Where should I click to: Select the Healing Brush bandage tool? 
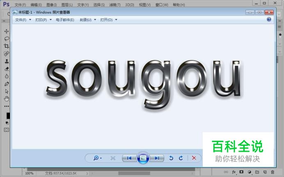[7, 54]
